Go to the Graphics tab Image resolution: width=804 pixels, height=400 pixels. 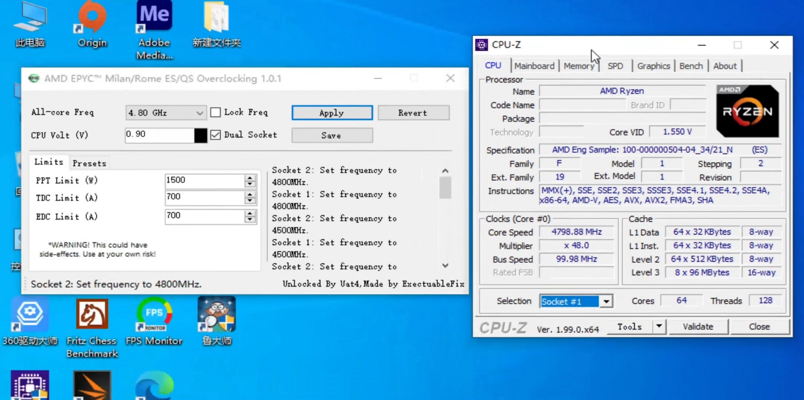[x=653, y=66]
